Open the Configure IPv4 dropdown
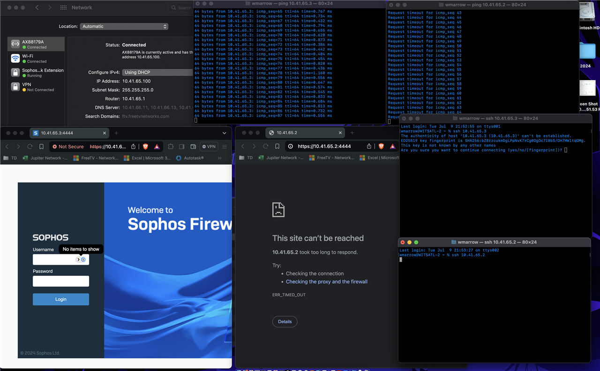The height and width of the screenshot is (371, 600). click(158, 72)
